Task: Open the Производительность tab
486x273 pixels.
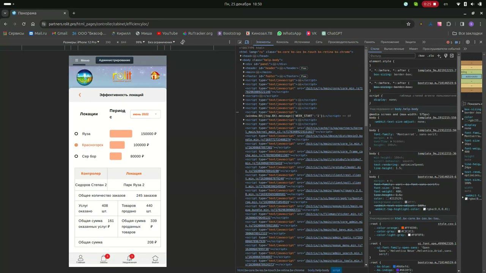Action: (343, 42)
